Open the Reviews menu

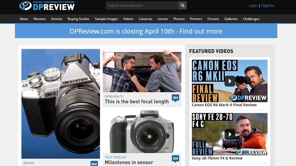(40, 19)
